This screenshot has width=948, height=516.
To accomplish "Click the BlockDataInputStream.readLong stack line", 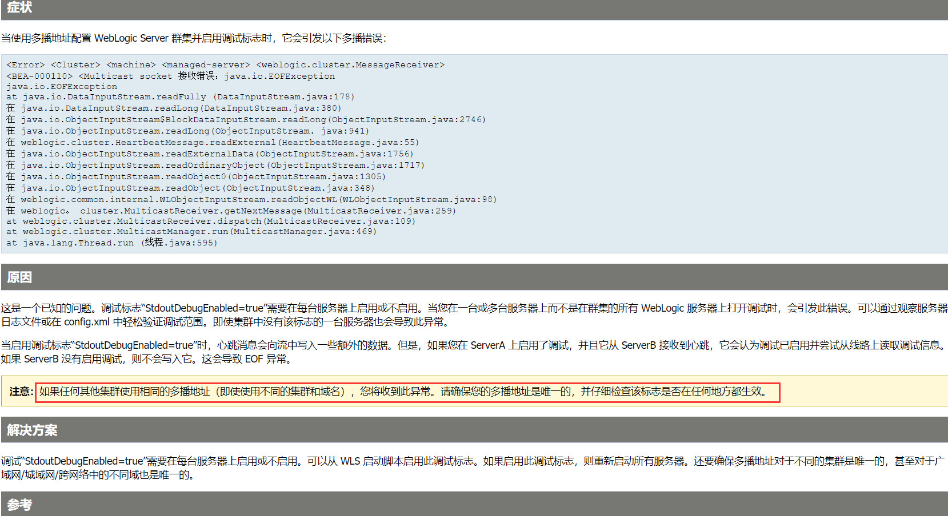I will click(246, 119).
